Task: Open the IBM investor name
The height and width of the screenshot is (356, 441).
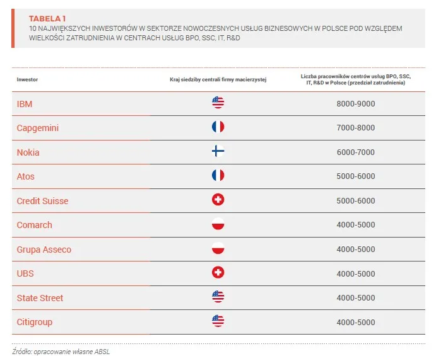Action: [25, 104]
